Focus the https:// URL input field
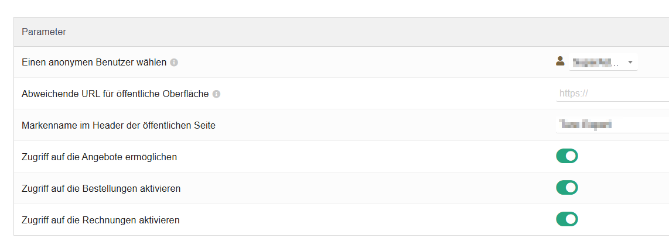The width and height of the screenshot is (669, 245). (x=609, y=93)
